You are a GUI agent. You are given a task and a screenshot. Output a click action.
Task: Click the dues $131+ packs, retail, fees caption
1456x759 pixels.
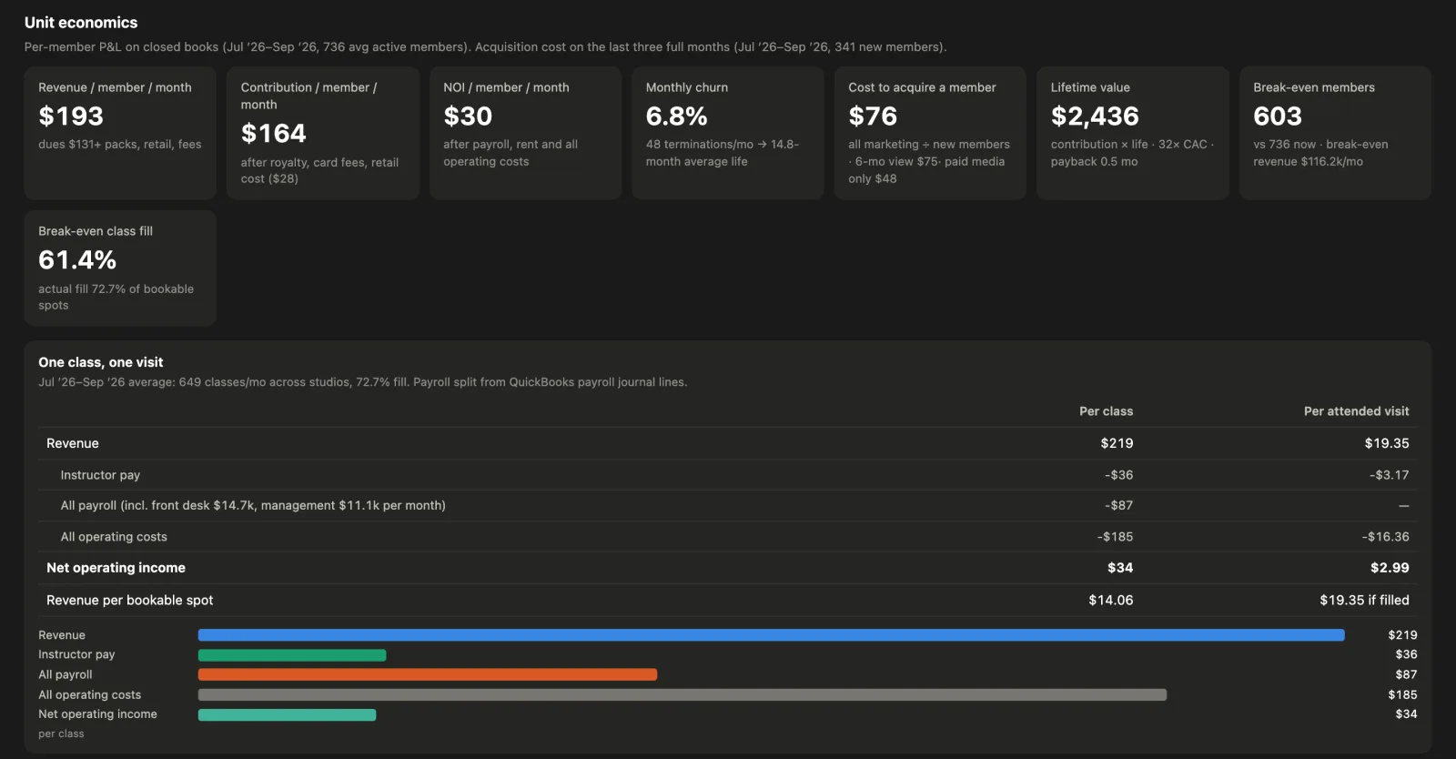[120, 145]
